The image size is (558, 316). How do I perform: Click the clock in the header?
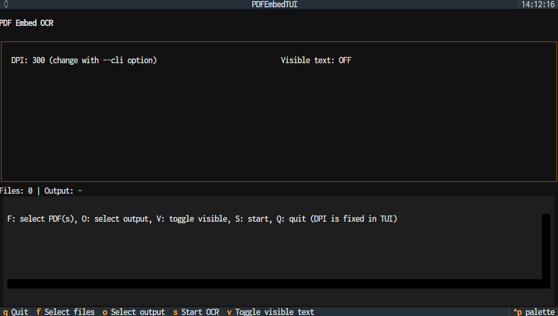(537, 4)
